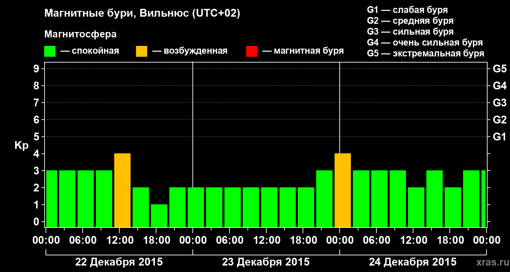Select the chart title 'Магнитные бури, Вильнюс (UTC+02)'

point(142,14)
